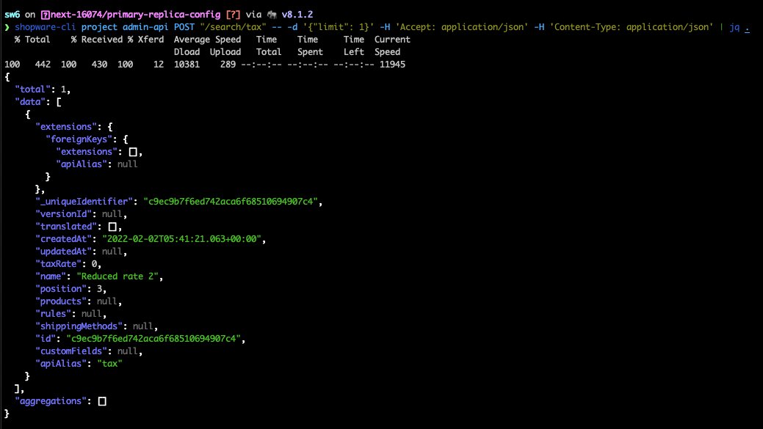Click the _uniqueIdentifier value c9ec9b7f6ed742aca6f68510694907c4
The image size is (763, 429).
coord(231,202)
